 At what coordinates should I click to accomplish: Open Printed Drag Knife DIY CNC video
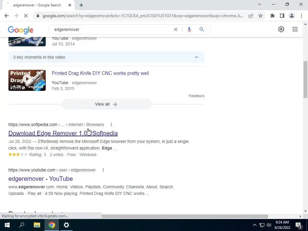(x=100, y=73)
